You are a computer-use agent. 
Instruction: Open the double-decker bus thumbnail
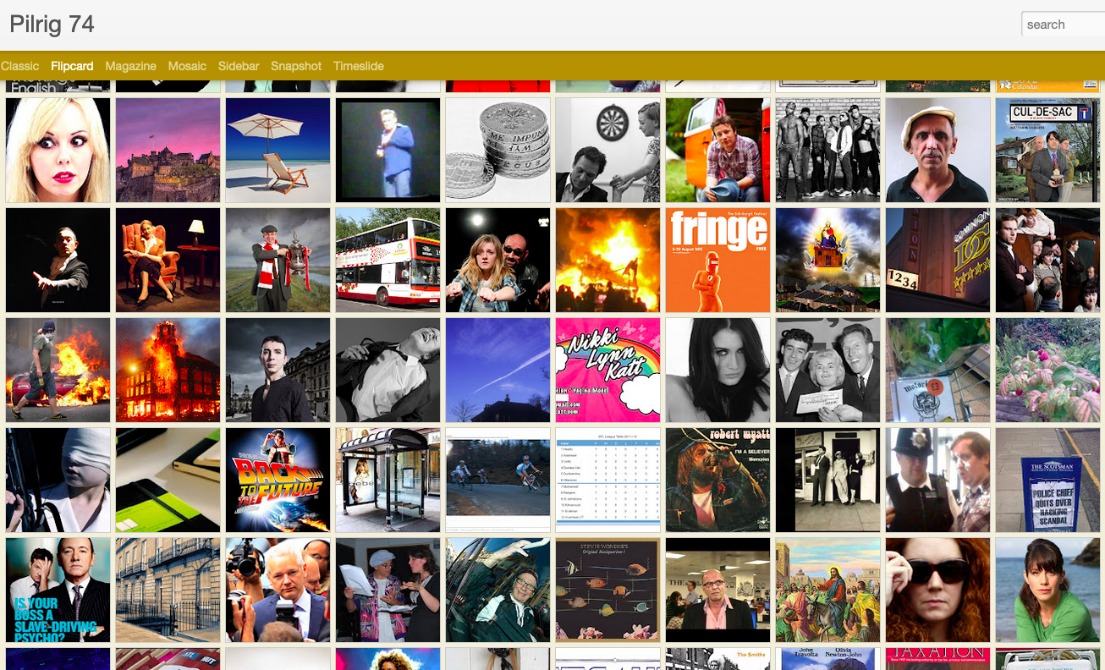coord(388,260)
